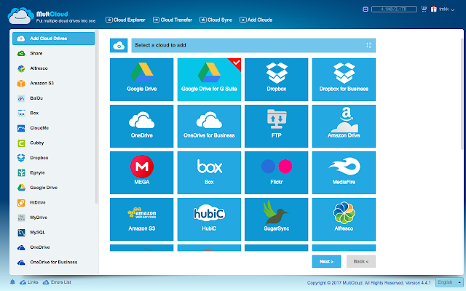Screen dimensions: 466x291
Task: Pick the Alfresco tile in grid
Action: (x=344, y=220)
